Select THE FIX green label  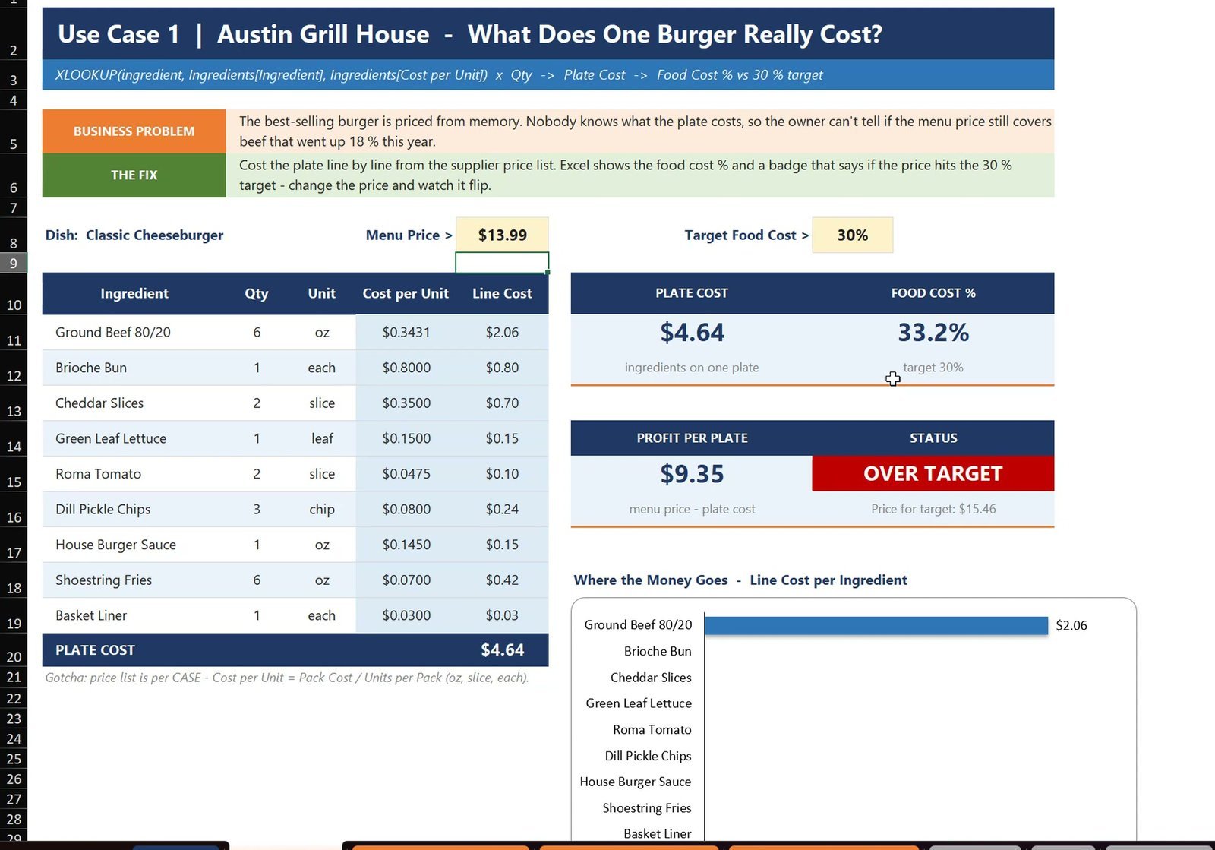click(134, 175)
